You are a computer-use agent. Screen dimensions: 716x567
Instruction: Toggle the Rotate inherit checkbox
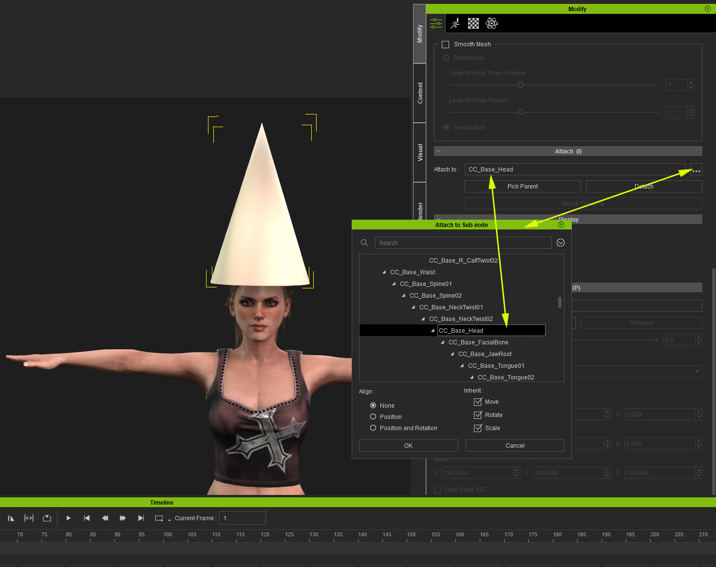click(x=478, y=415)
